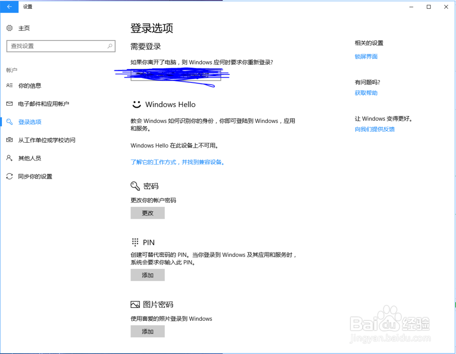Select the 你的信息 person-card icon

coord(10,86)
